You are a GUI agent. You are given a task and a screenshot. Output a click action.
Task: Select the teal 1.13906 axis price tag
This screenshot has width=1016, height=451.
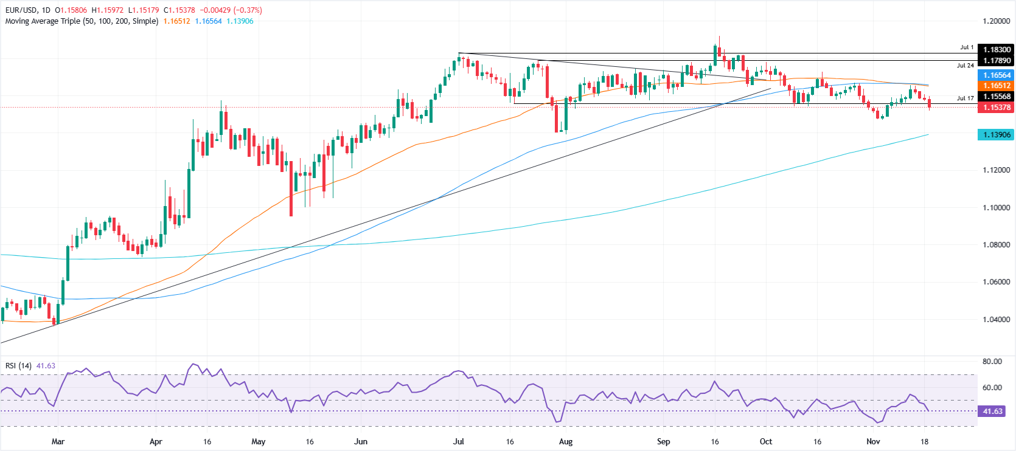[997, 135]
